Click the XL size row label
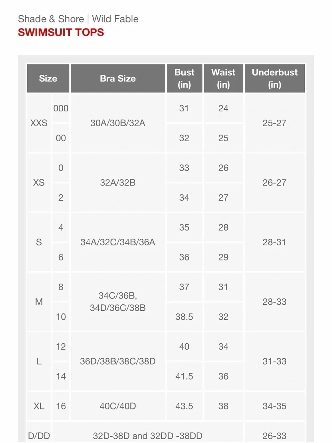This screenshot has height=443, width=332. pos(39,406)
